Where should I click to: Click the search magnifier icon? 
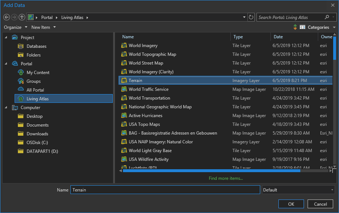point(327,17)
